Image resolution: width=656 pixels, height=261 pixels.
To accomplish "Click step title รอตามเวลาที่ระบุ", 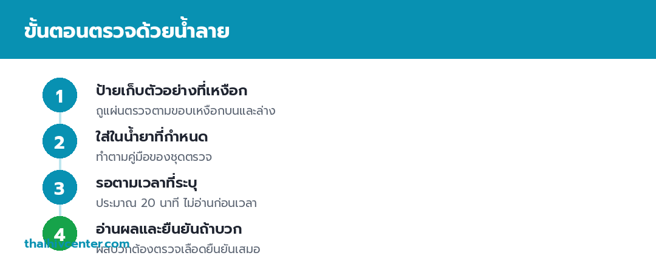I will [146, 183].
